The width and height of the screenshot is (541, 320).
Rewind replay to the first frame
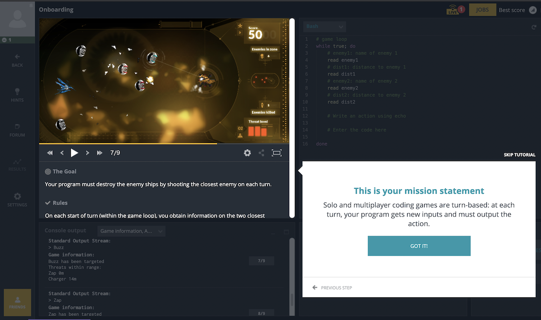(50, 153)
